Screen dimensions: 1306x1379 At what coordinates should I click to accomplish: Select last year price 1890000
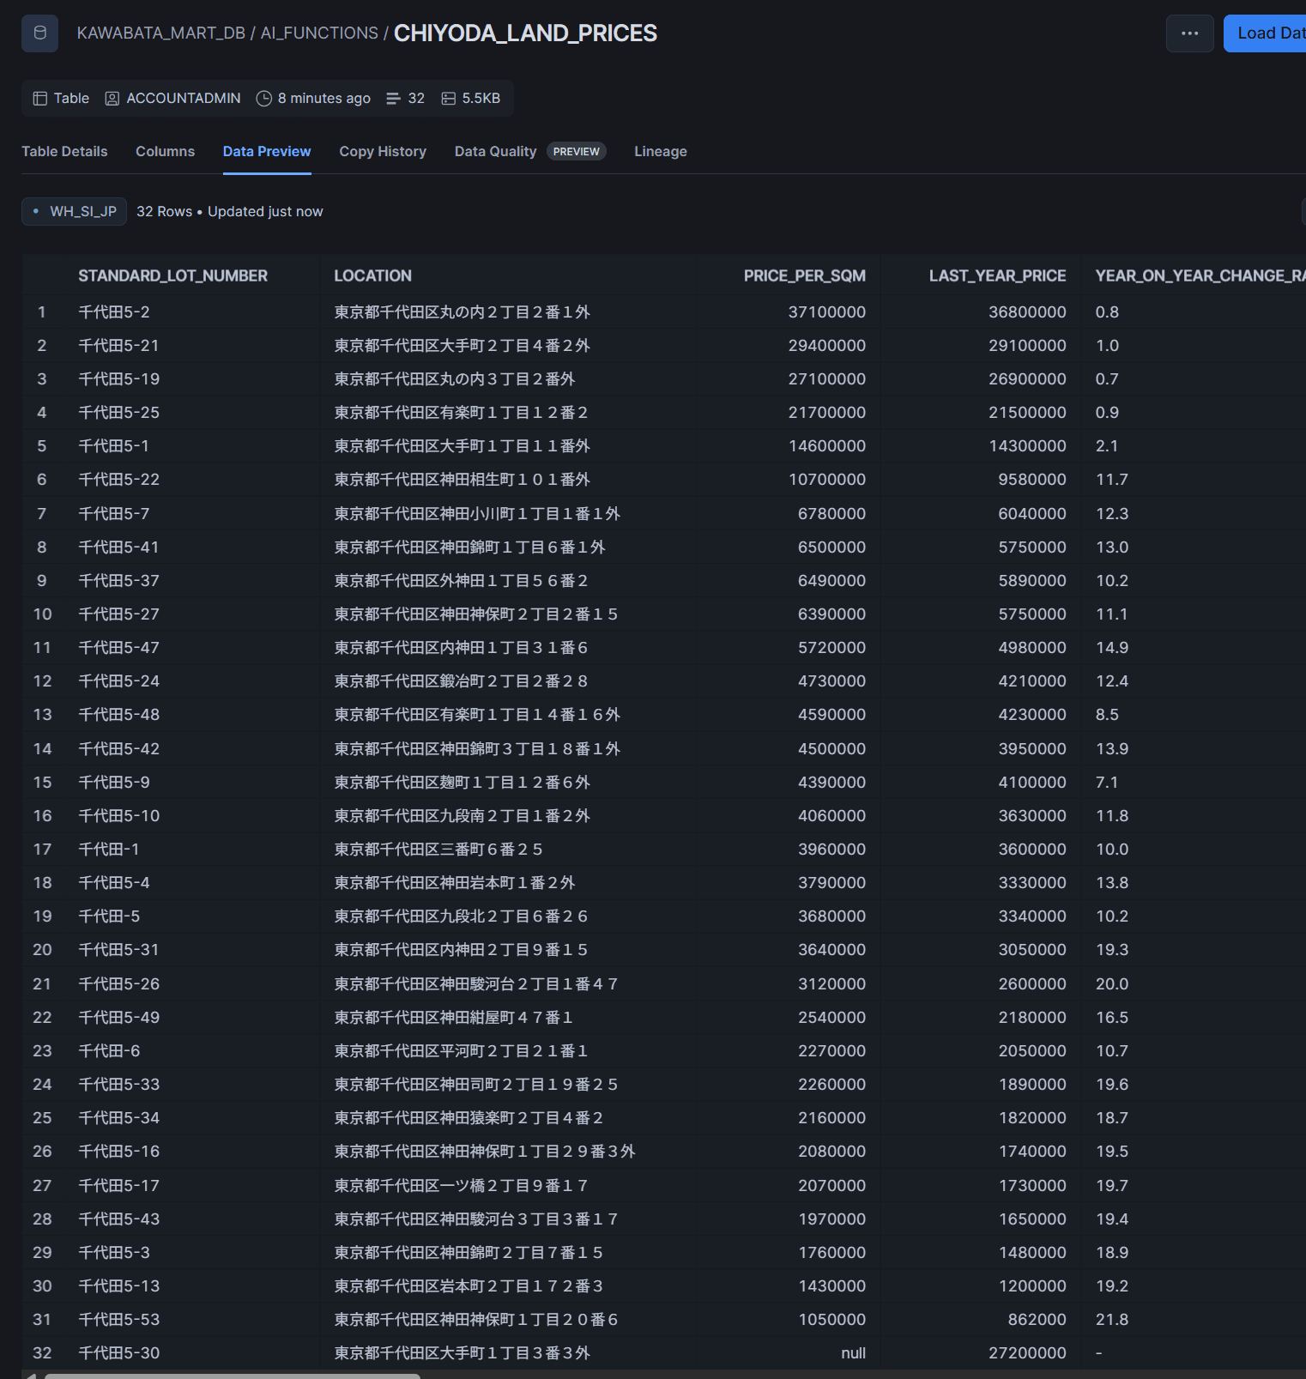1032,1084
